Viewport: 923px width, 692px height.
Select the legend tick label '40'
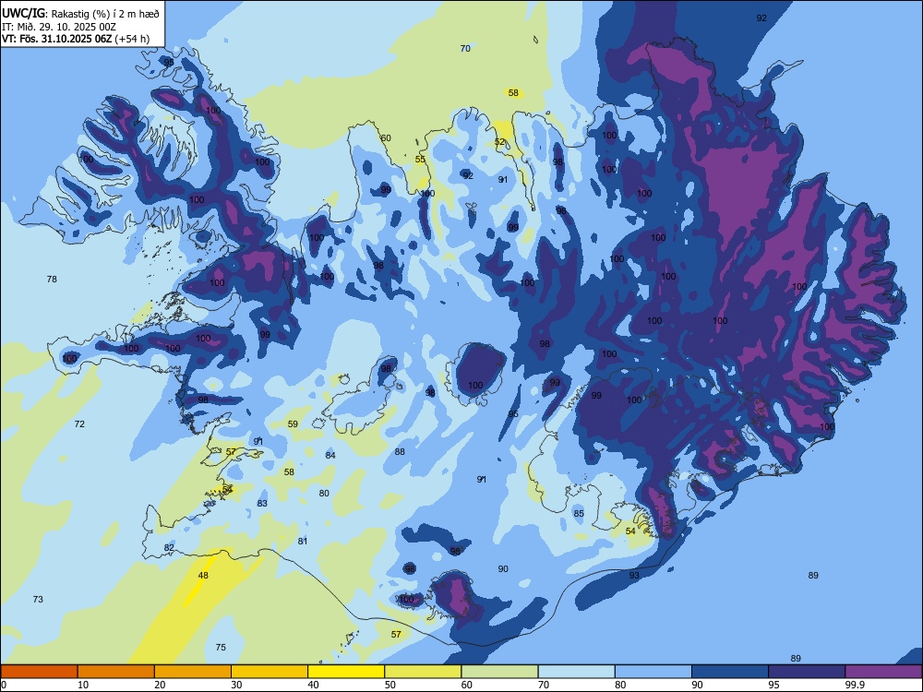pos(313,685)
